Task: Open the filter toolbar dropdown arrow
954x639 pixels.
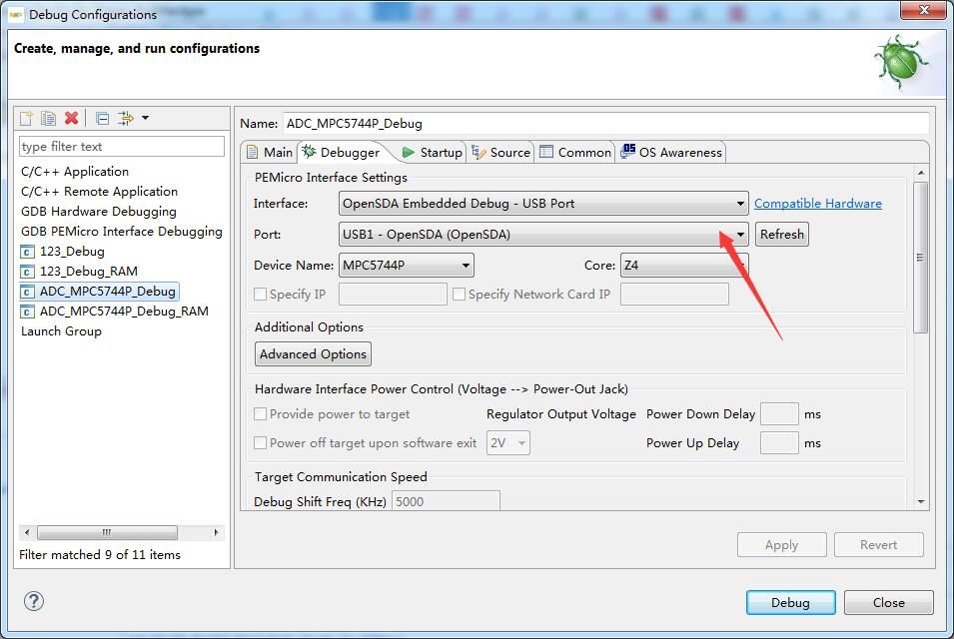Action: pos(146,118)
